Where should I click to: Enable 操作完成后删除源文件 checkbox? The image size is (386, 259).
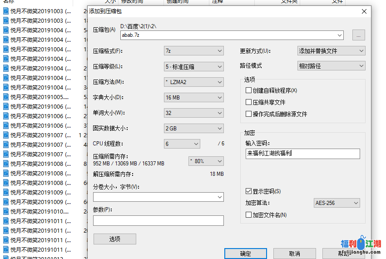[248, 114]
